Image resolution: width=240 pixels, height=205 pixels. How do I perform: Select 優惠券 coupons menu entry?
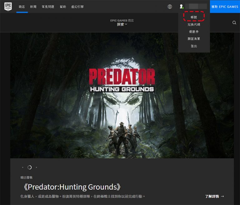(194, 32)
